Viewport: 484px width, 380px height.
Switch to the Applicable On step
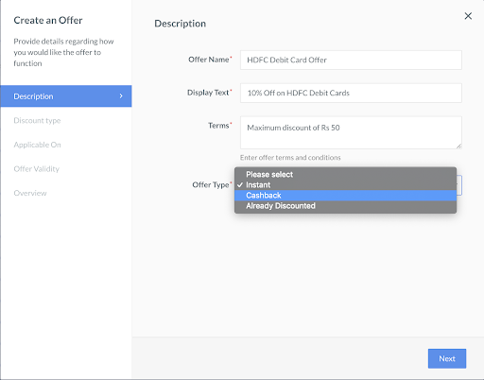click(37, 145)
